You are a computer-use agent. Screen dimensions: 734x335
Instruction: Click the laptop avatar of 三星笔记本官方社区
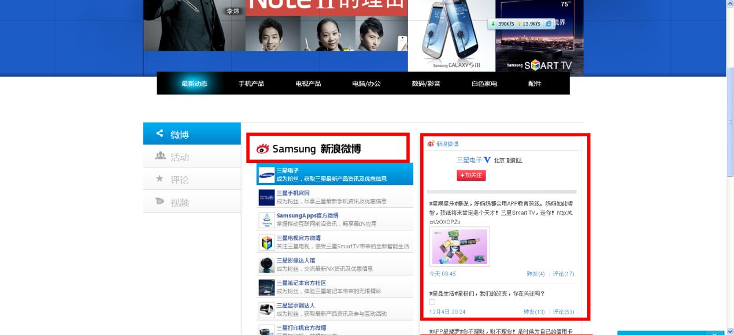pos(266,287)
